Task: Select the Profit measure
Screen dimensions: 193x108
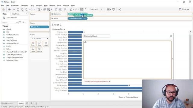Action: [8, 46]
